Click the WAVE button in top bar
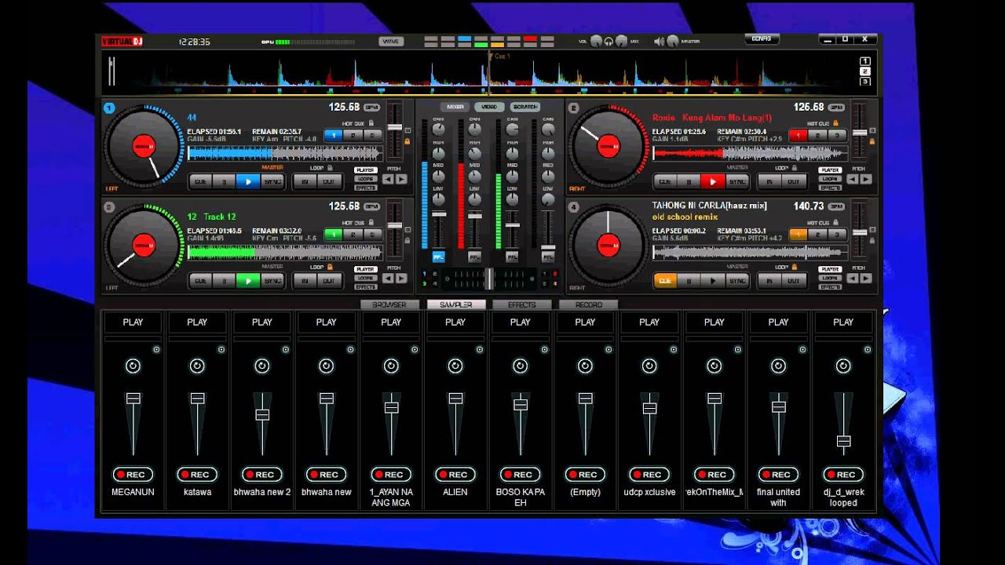Viewport: 1005px width, 565px height. pyautogui.click(x=390, y=41)
